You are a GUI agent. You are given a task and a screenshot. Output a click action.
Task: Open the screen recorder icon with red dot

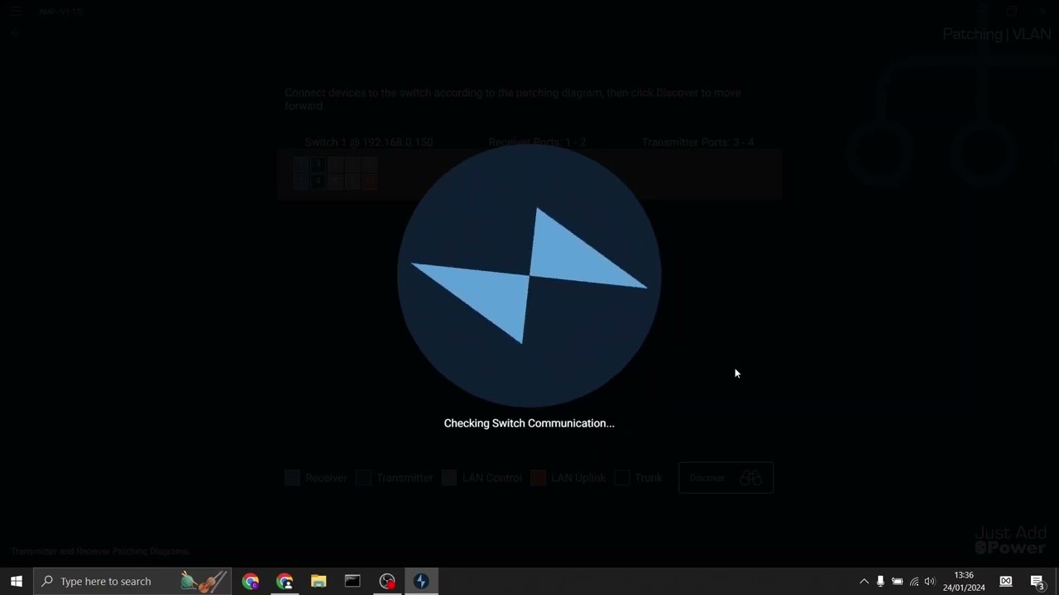point(387,581)
